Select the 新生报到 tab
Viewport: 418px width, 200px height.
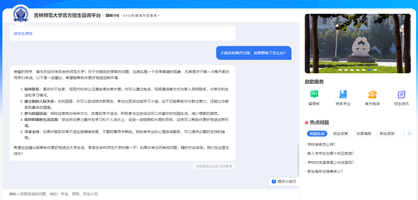387,134
